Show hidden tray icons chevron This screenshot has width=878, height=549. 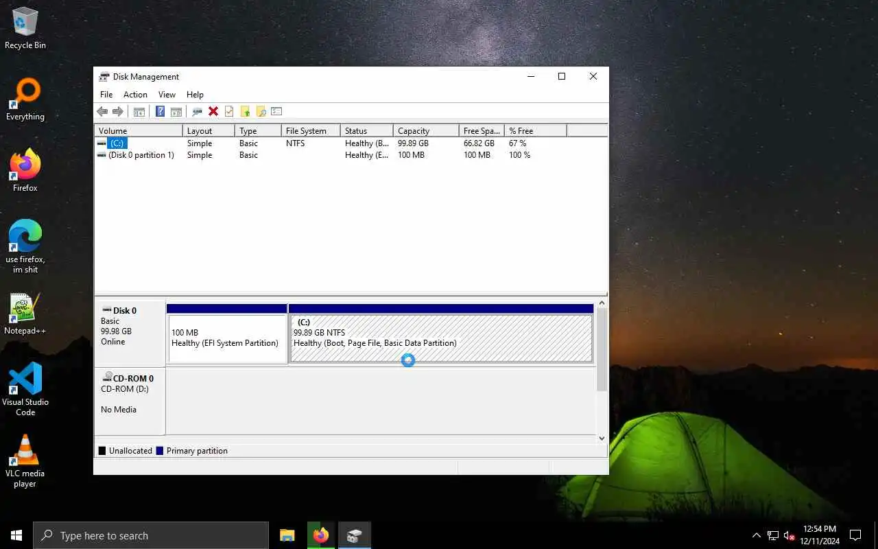click(x=757, y=535)
